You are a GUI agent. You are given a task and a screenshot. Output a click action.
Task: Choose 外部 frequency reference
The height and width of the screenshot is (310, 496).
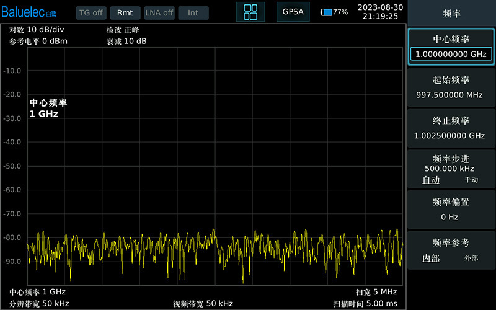click(471, 258)
